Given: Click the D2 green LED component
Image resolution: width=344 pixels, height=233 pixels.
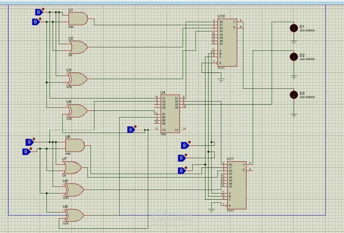Looking at the screenshot, I should coord(293,57).
